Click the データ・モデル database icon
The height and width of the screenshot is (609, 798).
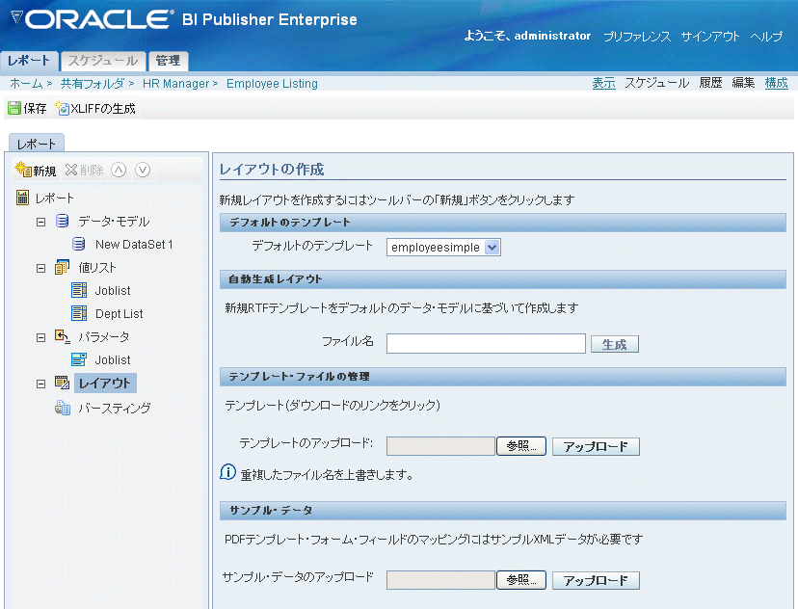pyautogui.click(x=62, y=221)
